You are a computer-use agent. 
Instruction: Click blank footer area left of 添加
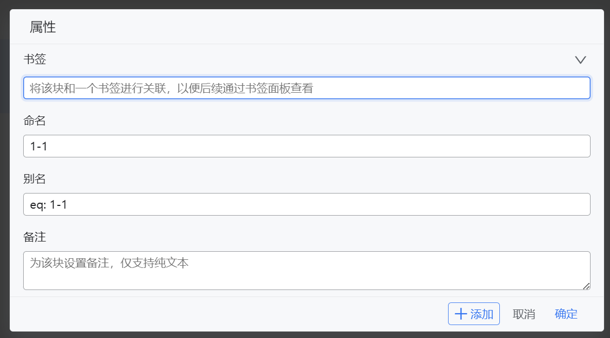coord(216,314)
